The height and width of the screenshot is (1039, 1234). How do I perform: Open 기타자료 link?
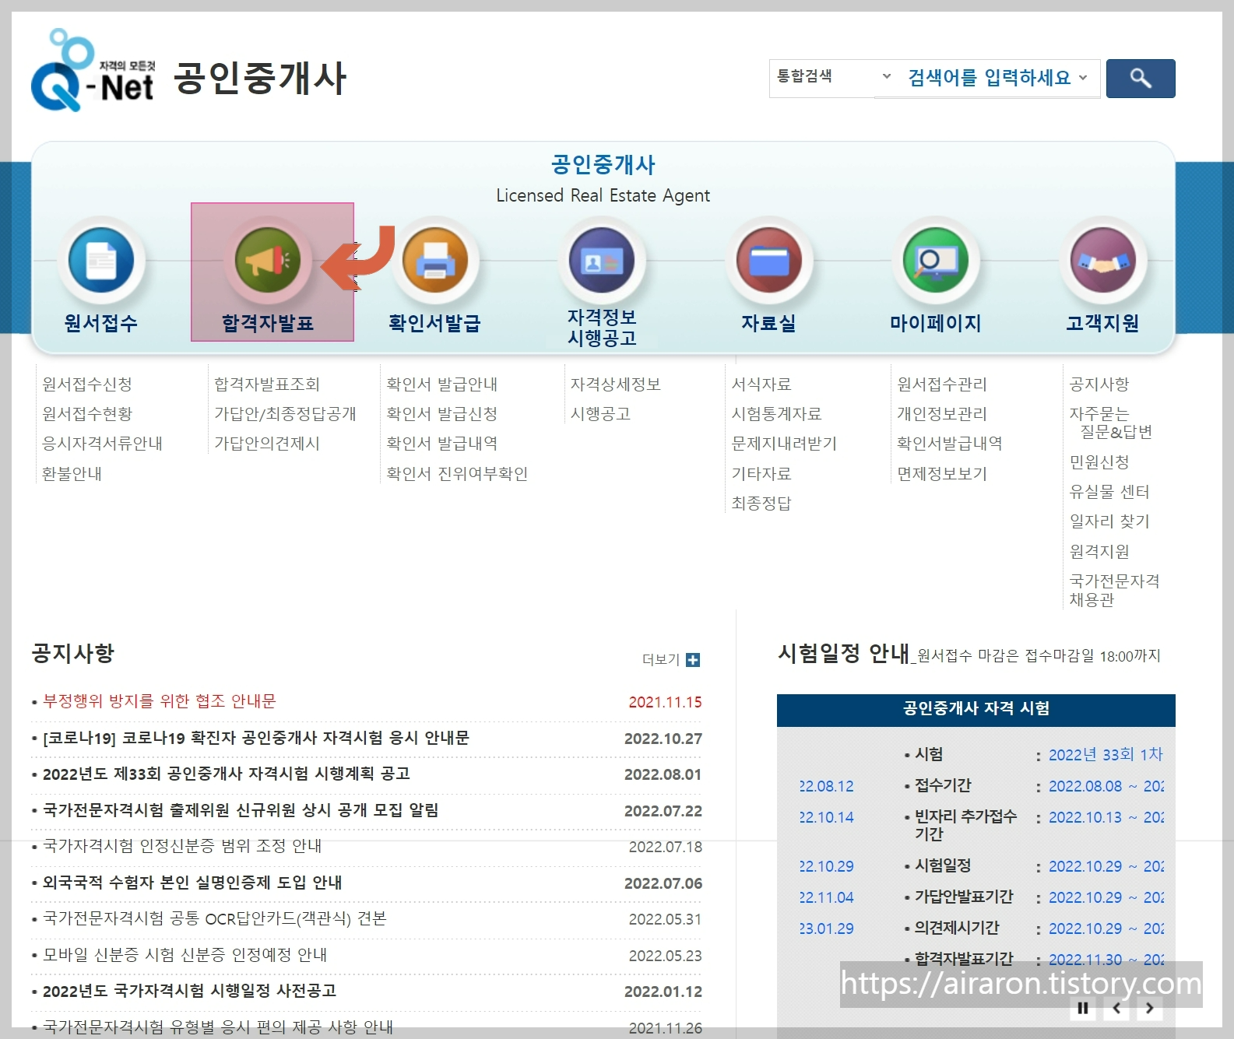[x=761, y=473]
